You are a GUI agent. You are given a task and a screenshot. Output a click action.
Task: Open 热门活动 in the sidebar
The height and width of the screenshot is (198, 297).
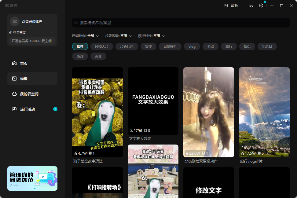click(32, 109)
